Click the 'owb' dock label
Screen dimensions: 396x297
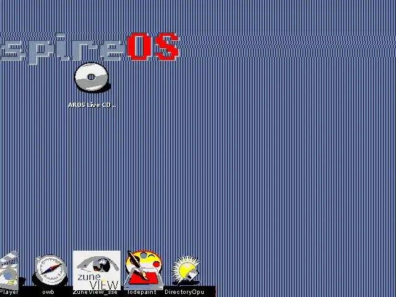pos(48,292)
